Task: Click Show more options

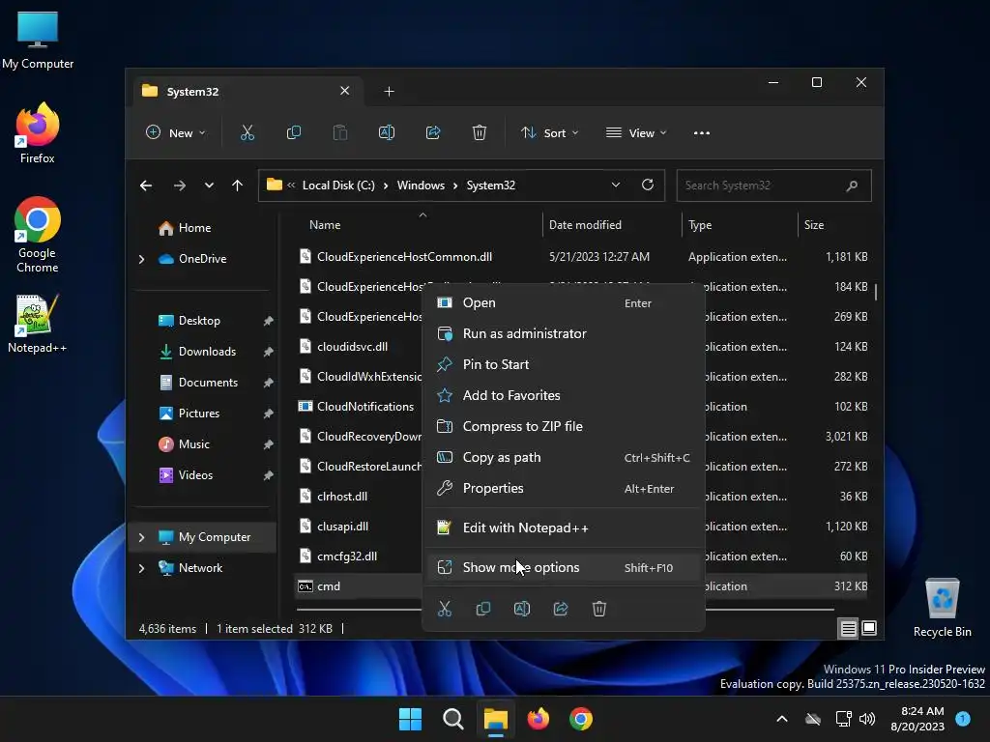Action: pyautogui.click(x=564, y=568)
